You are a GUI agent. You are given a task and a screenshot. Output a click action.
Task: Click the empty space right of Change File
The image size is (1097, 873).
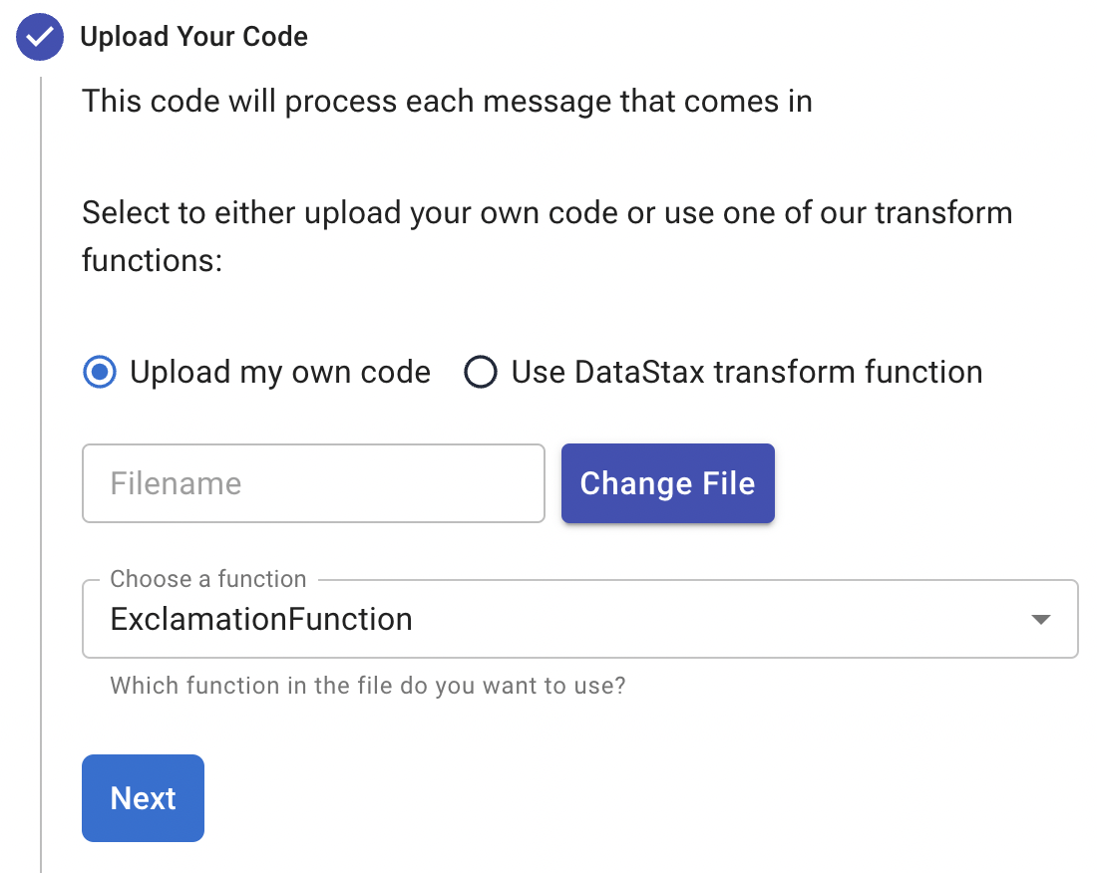(x=927, y=483)
